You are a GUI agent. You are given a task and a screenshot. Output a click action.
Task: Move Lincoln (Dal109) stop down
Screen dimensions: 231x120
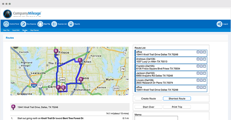(x=201, y=80)
